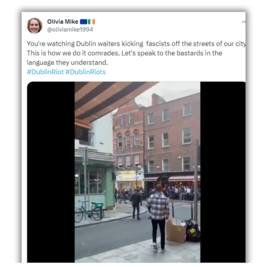The image size is (267, 267).
Task: Click the sentence "This is how we do it comrades"
Action: pyautogui.click(x=73, y=53)
